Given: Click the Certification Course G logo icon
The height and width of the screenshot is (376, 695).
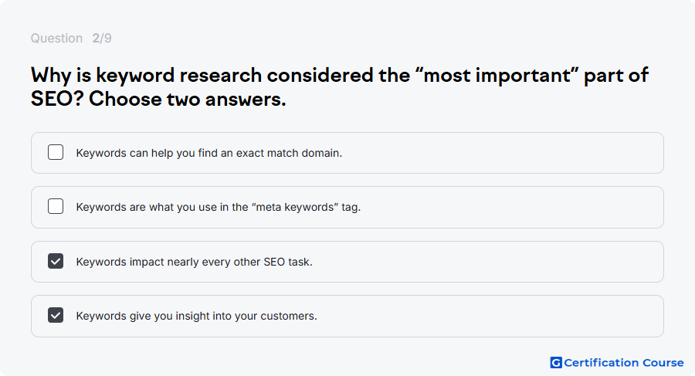Looking at the screenshot, I should [x=556, y=363].
